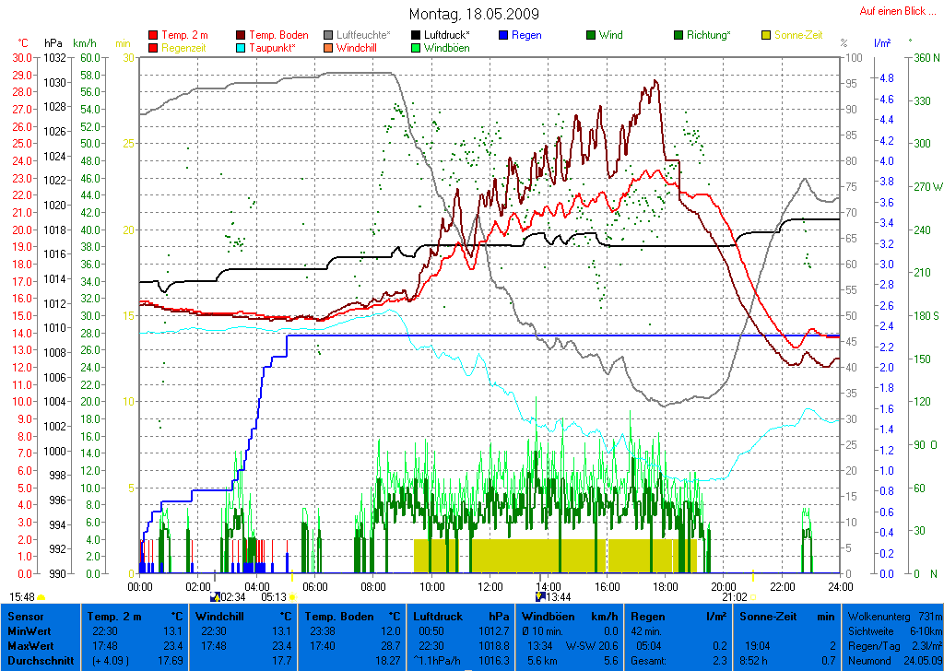Open the "Auf einen Blick ..." link

coord(896,11)
